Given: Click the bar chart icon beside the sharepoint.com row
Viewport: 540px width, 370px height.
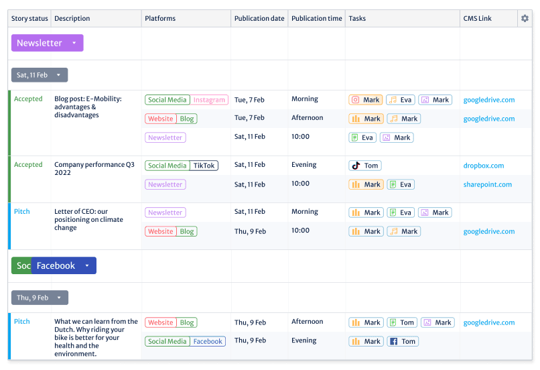Looking at the screenshot, I should pos(356,184).
